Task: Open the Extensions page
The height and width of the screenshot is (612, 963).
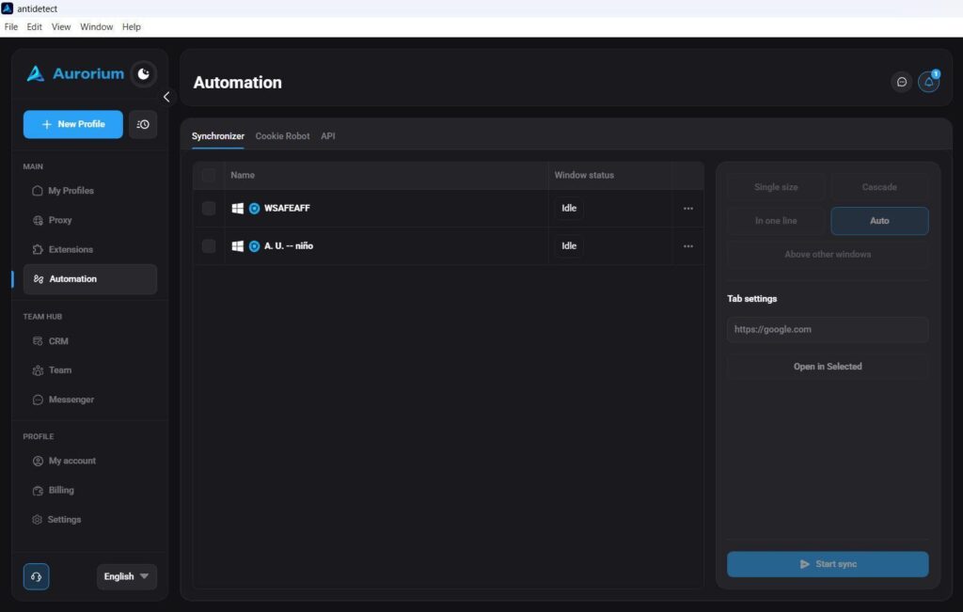Action: [x=89, y=250]
